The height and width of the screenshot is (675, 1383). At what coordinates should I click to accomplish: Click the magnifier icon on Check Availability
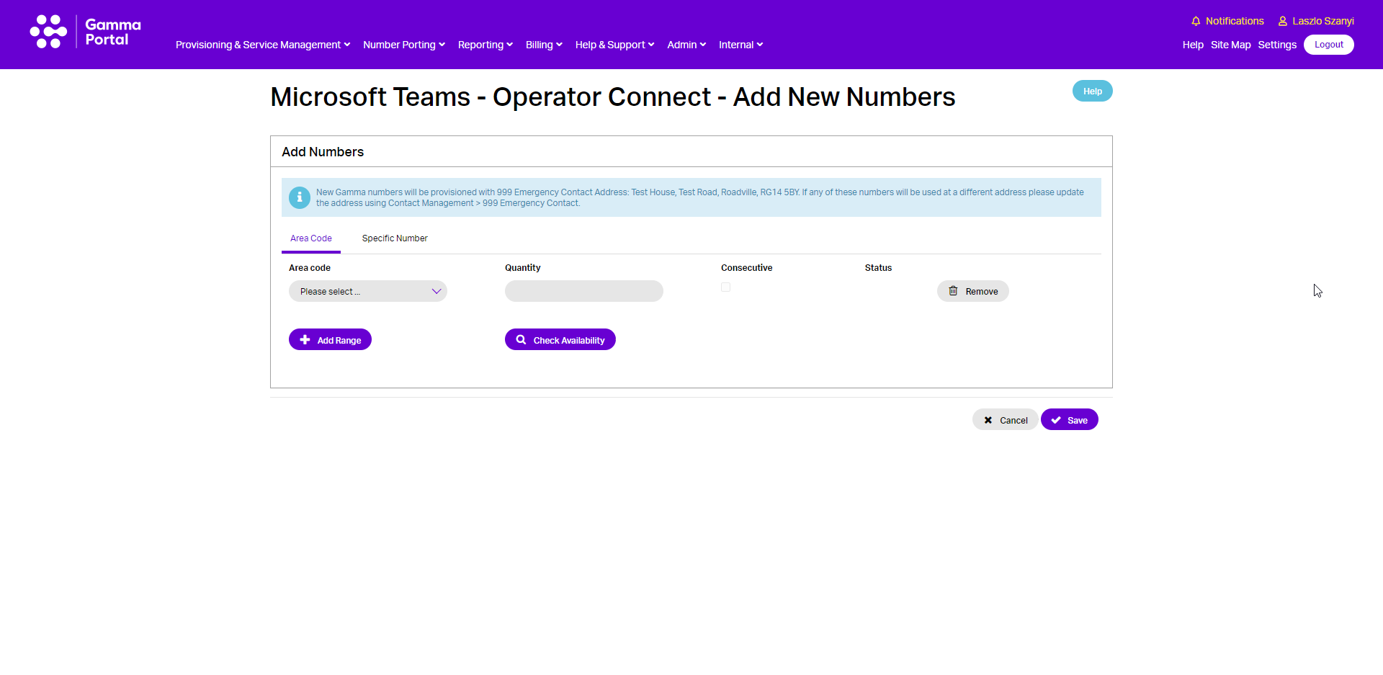(x=521, y=340)
